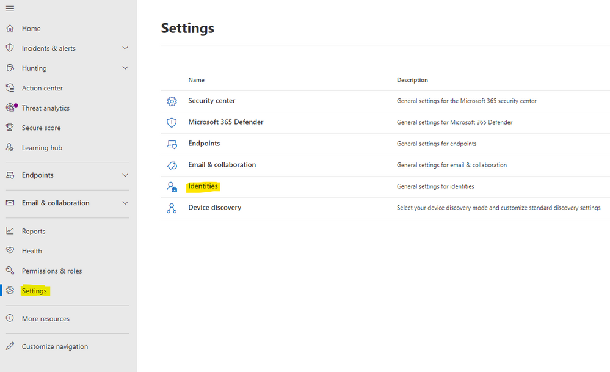Click the Hunting sidebar icon

[10, 68]
